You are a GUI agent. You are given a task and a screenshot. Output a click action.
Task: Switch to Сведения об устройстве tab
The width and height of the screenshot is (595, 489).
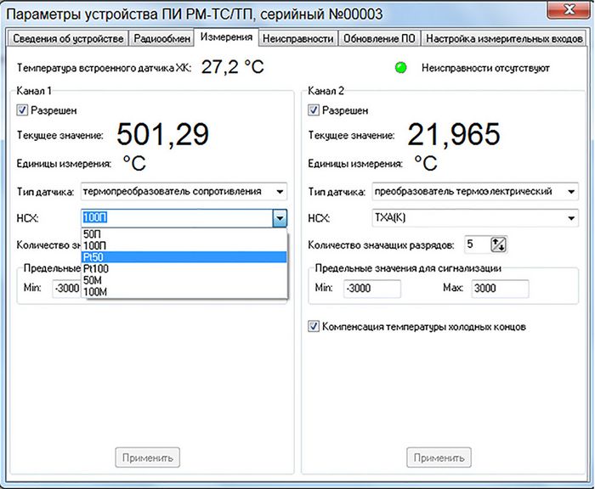(68, 38)
